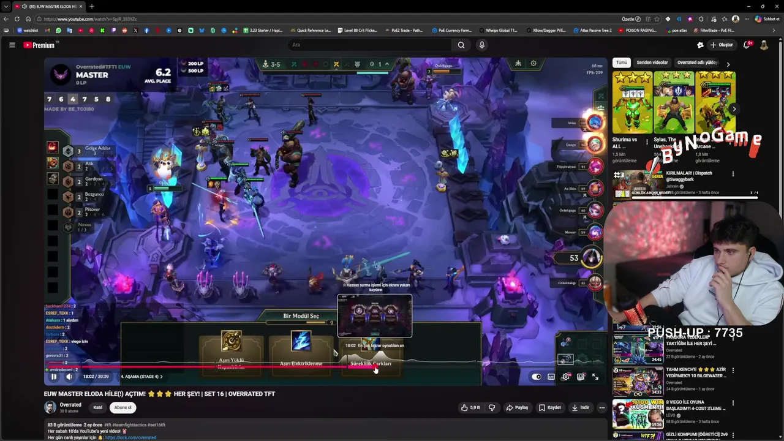
Task: Enter fullscreen mode on the video
Action: tap(595, 377)
